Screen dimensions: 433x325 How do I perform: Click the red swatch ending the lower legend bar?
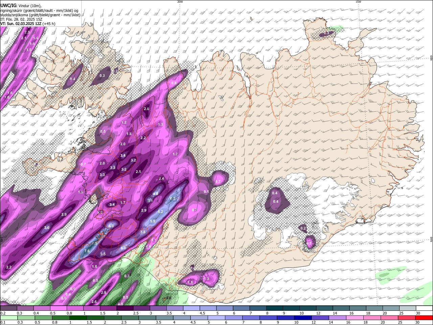(424, 318)
